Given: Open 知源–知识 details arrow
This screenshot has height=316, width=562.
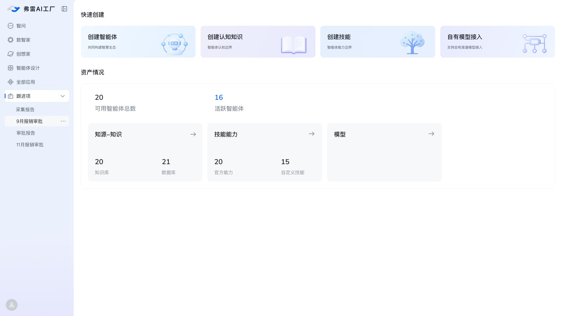Looking at the screenshot, I should 193,134.
